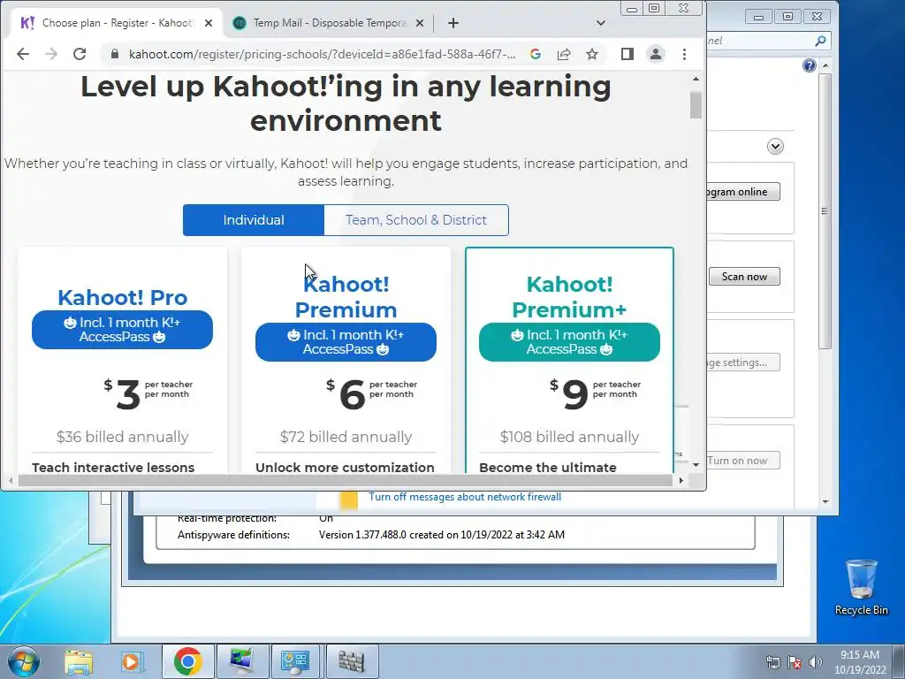Click the horizontal scroll-right arrow in Chrome
Screen dimensions: 905x679
(x=681, y=480)
